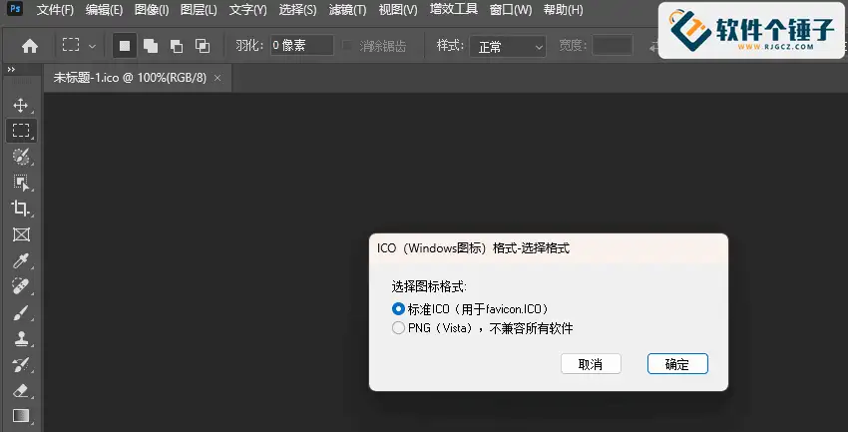Click the Photoshop Ps logo icon
The image size is (848, 432).
coord(15,9)
